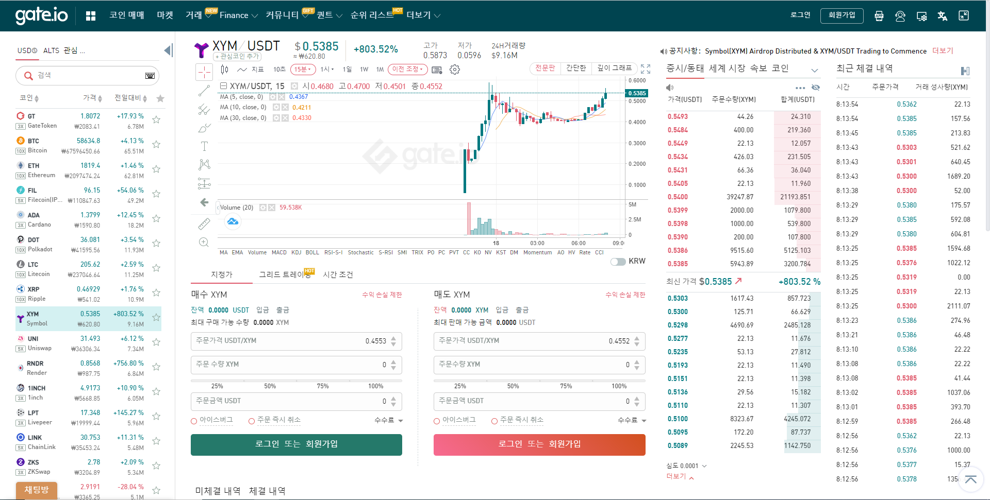The width and height of the screenshot is (990, 500).
Task: Open the Finance dropdown menu
Action: [239, 15]
